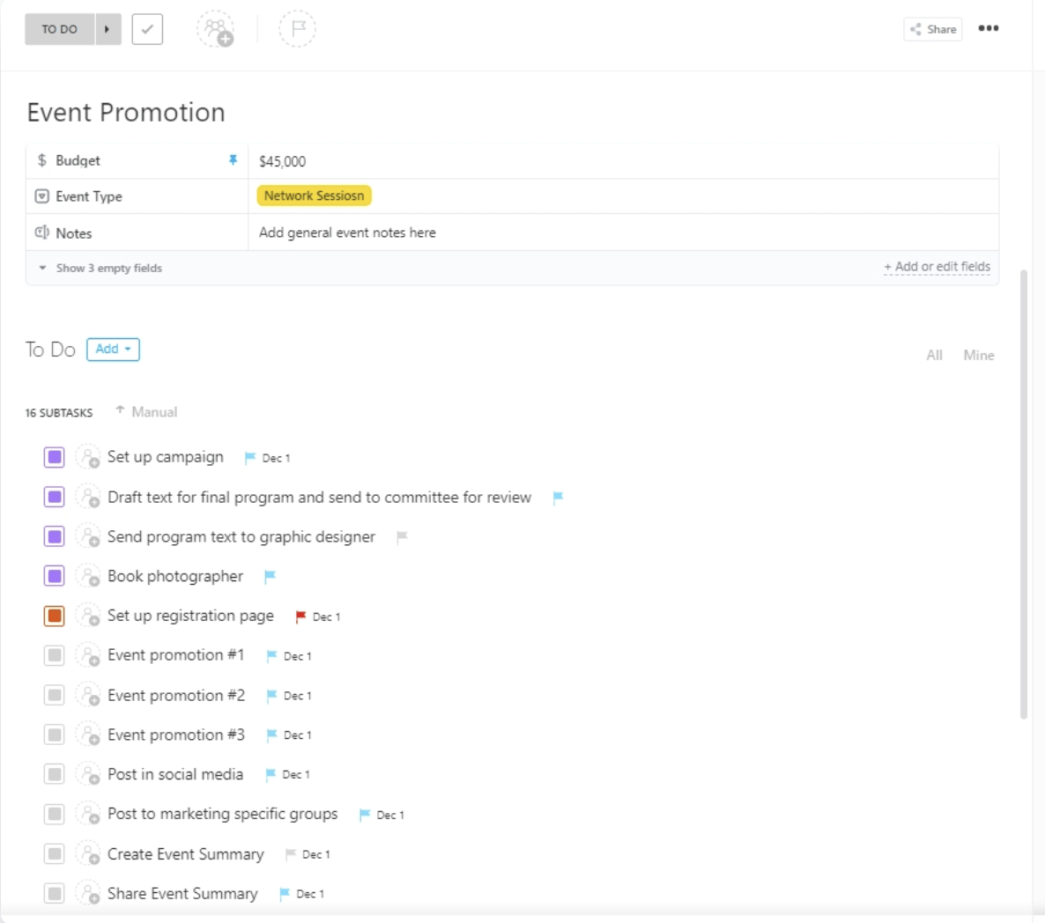Click the Share button
This screenshot has height=923, width=1045.
click(x=933, y=29)
